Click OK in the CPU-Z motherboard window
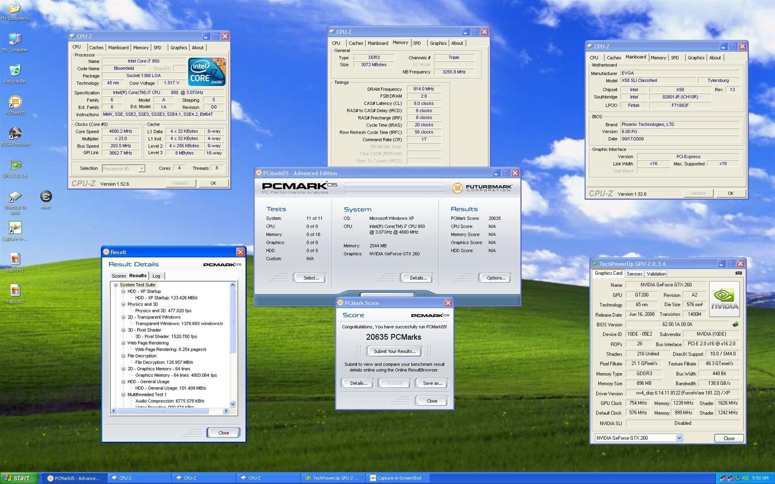 pos(730,193)
